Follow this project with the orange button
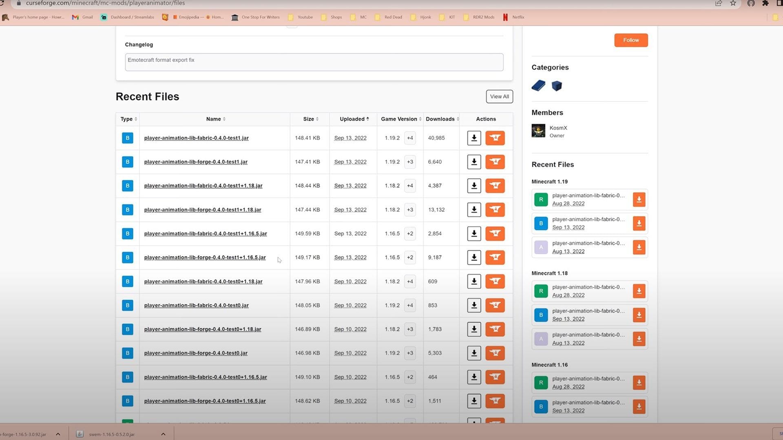This screenshot has height=440, width=783. 630,40
